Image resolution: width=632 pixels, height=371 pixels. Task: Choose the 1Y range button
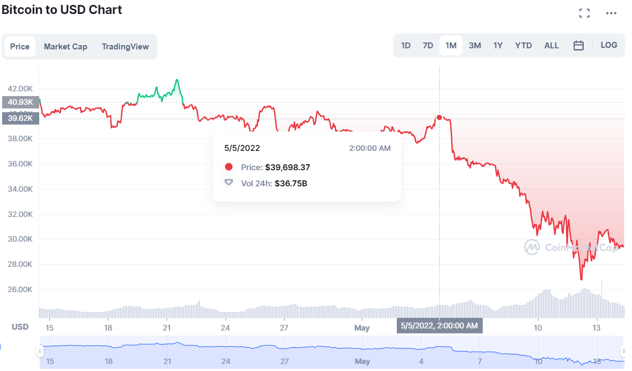coord(498,46)
